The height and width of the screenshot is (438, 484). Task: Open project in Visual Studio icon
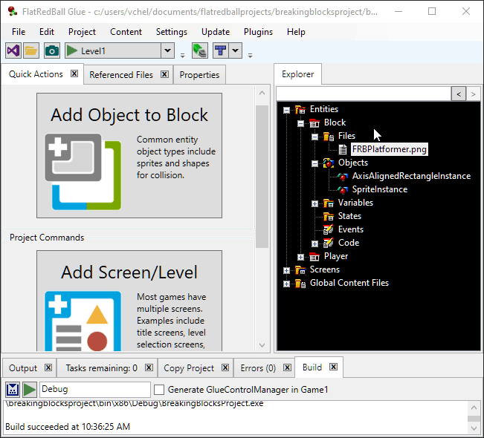(x=13, y=50)
